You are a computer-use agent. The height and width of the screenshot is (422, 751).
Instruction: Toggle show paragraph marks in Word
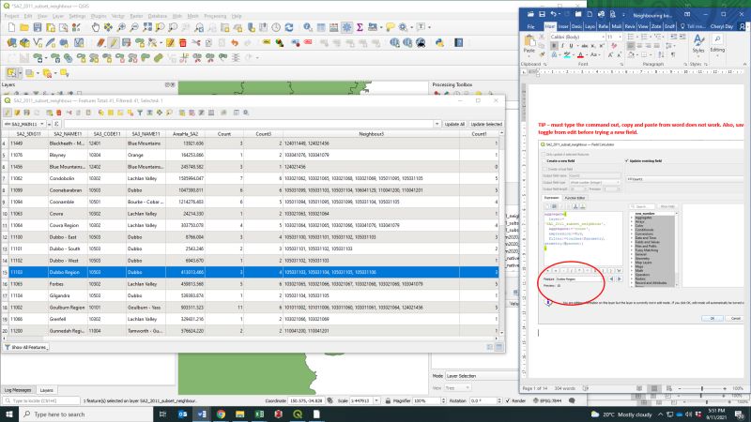tap(674, 55)
